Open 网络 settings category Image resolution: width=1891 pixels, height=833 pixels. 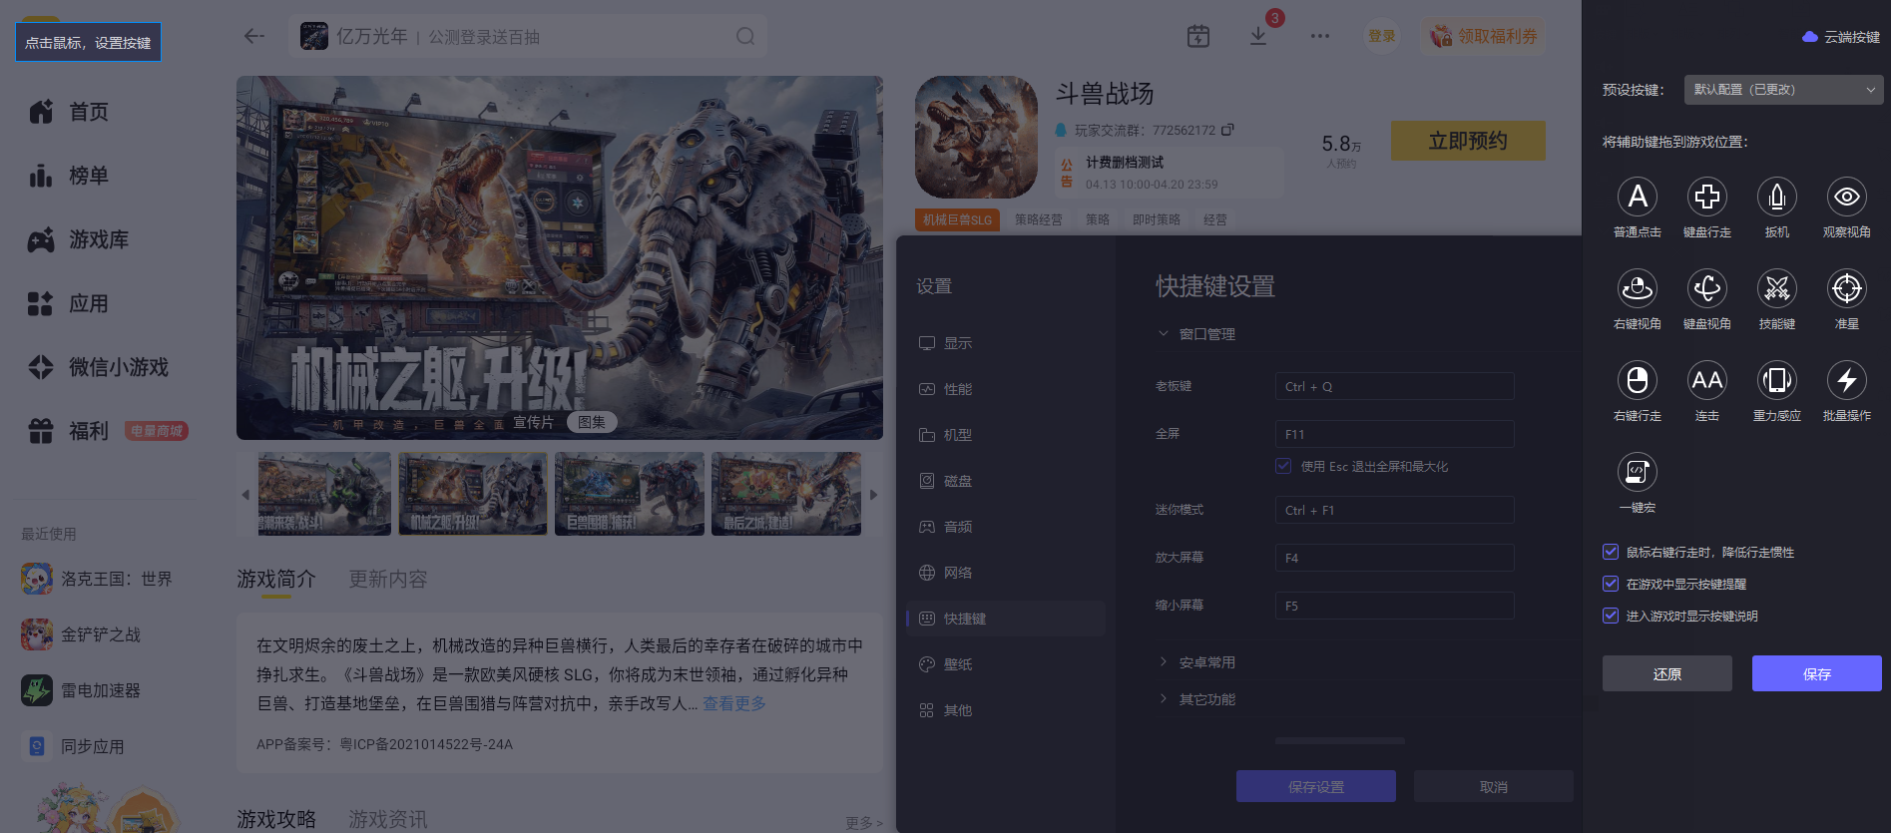tap(1006, 573)
